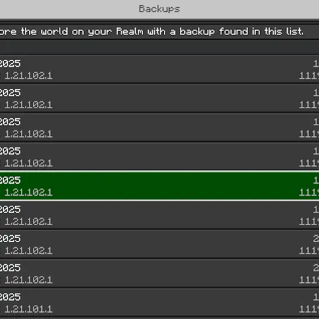This screenshot has width=319, height=319.
Task: Click the 2025 date of topmost backup
Action: pos(10,63)
